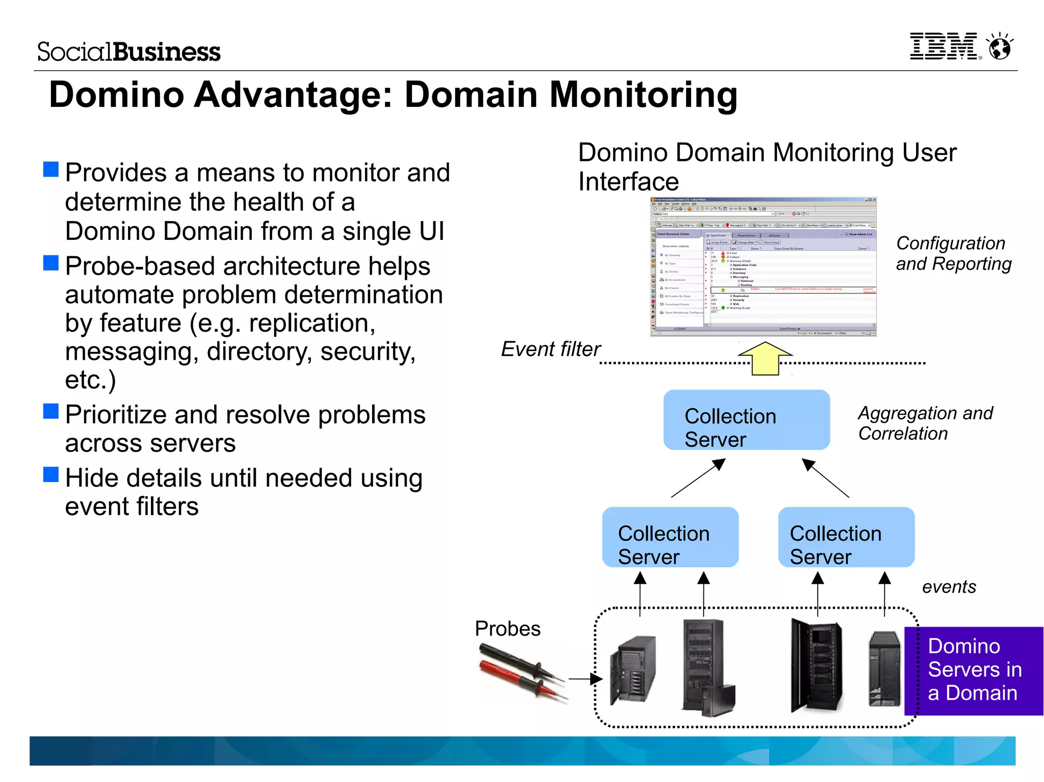Switch to the Recent Events tab in the screenshot
This screenshot has width=1044, height=782.
[746, 235]
